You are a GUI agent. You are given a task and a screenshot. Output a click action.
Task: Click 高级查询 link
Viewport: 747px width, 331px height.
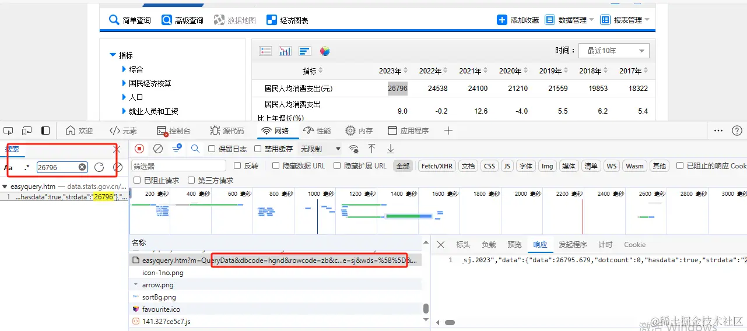click(x=183, y=20)
